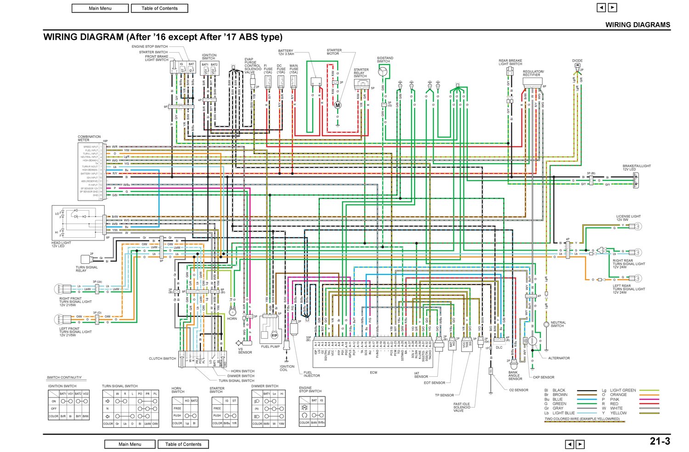Click the 'BATTERY 12V 3.5AH' label
Viewport: 689px width, 452px height.
pos(286,52)
